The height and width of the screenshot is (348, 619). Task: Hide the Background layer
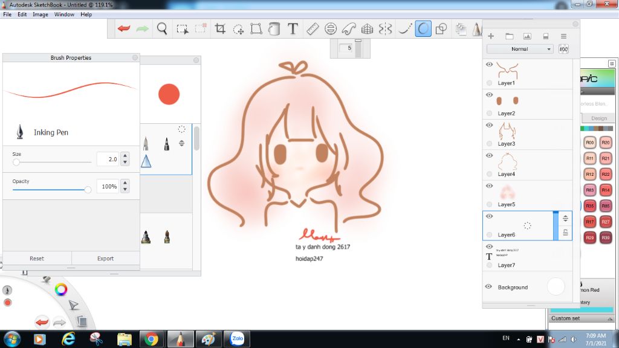click(488, 287)
